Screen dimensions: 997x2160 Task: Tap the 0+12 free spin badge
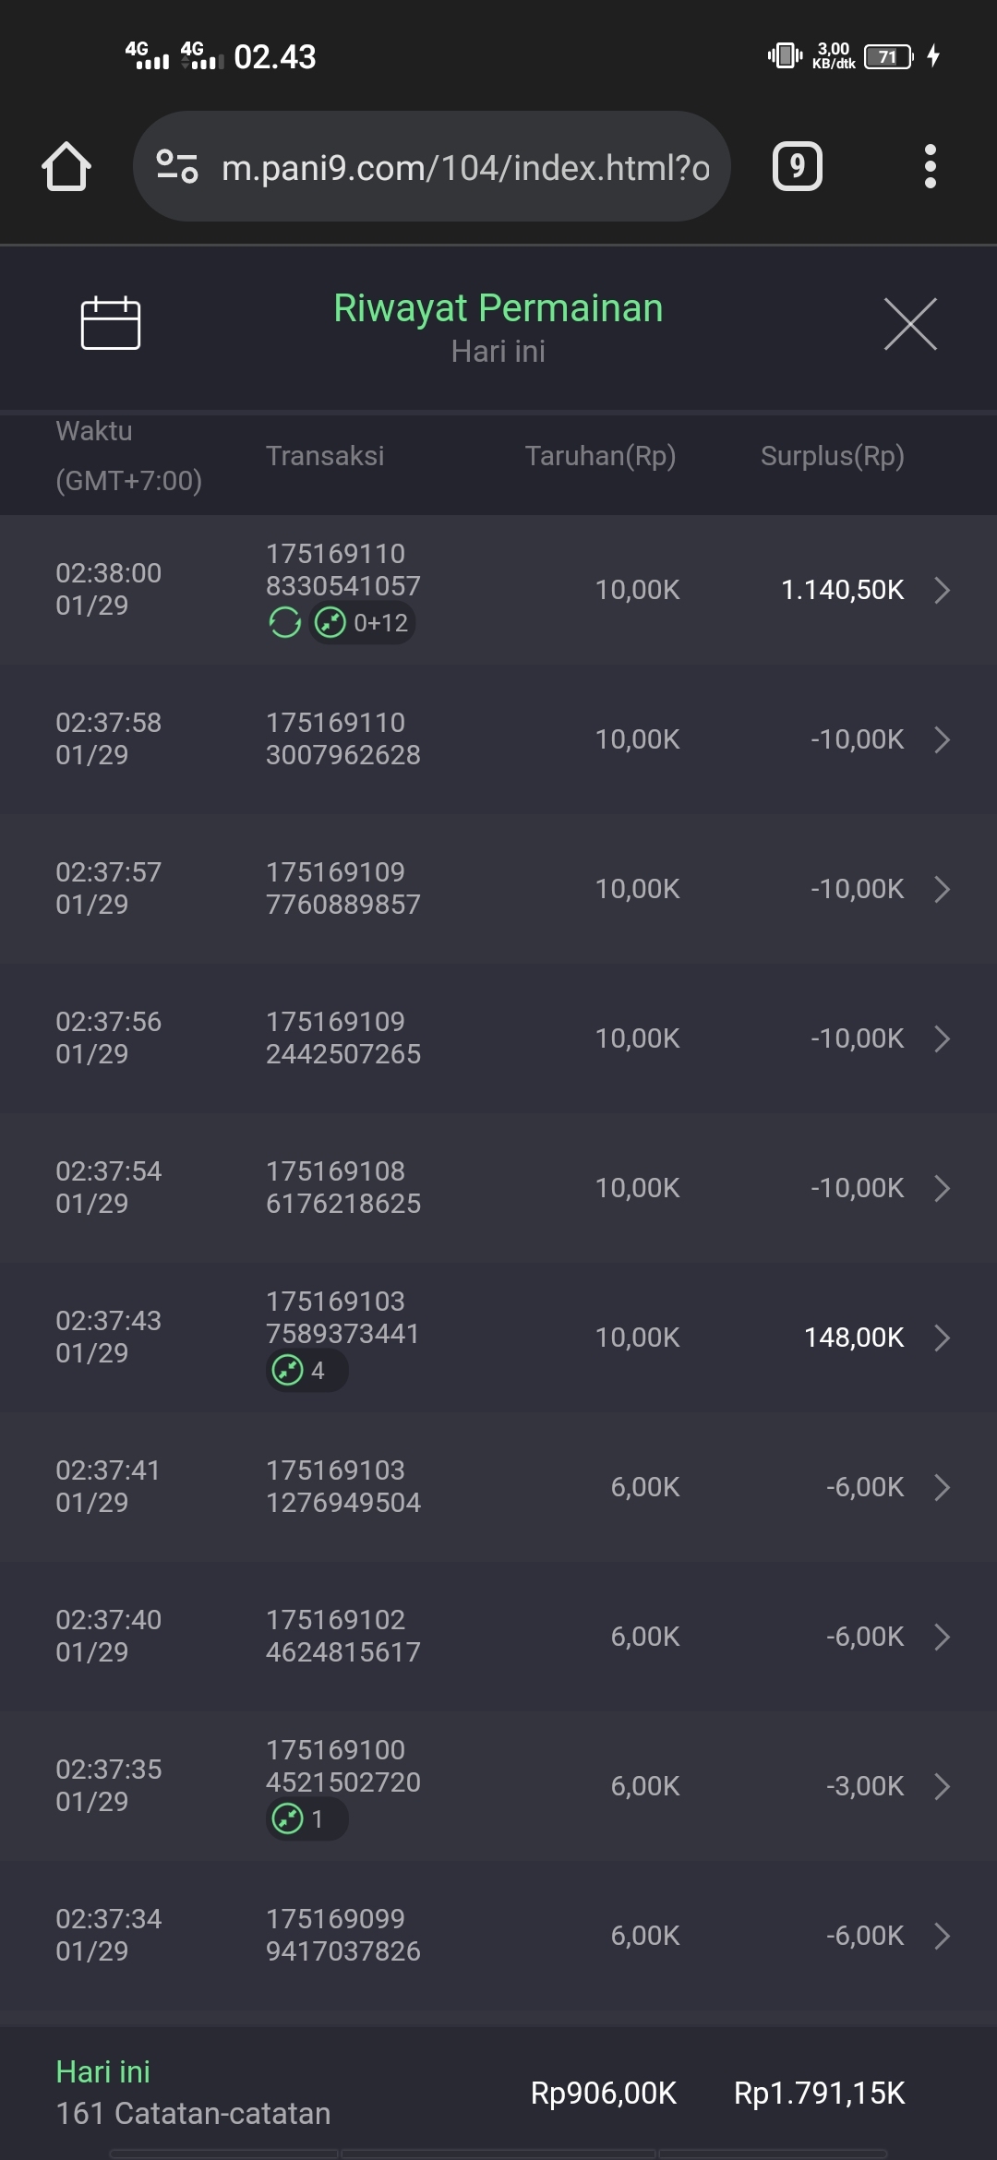(362, 623)
